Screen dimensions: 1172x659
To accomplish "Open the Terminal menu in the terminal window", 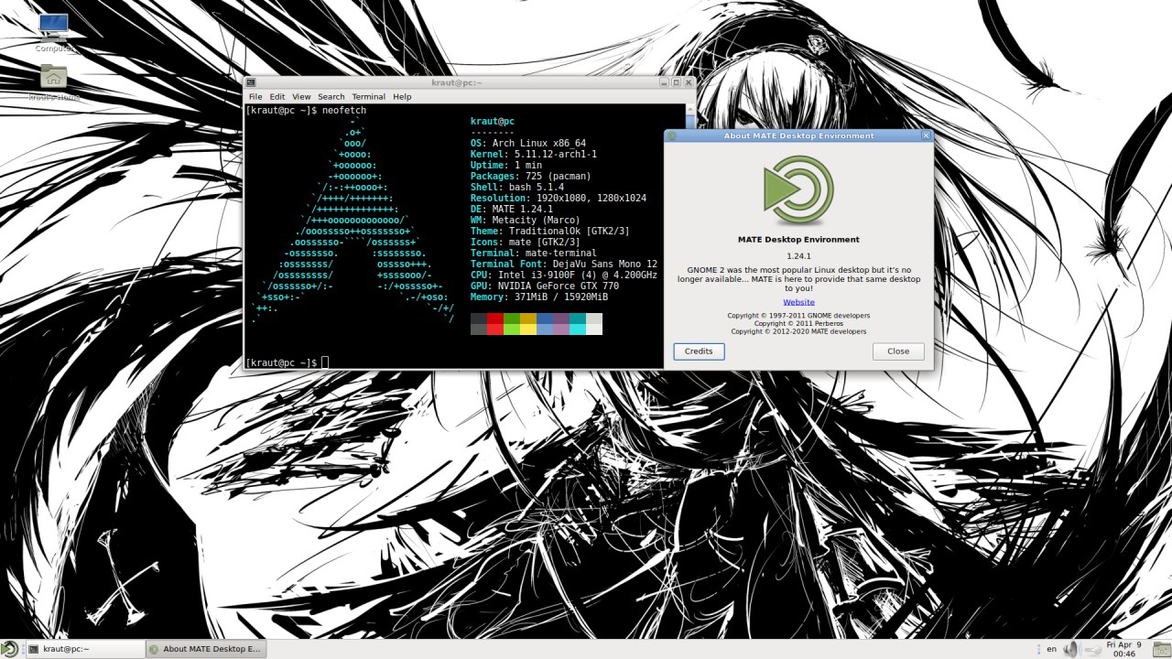I will click(x=369, y=96).
